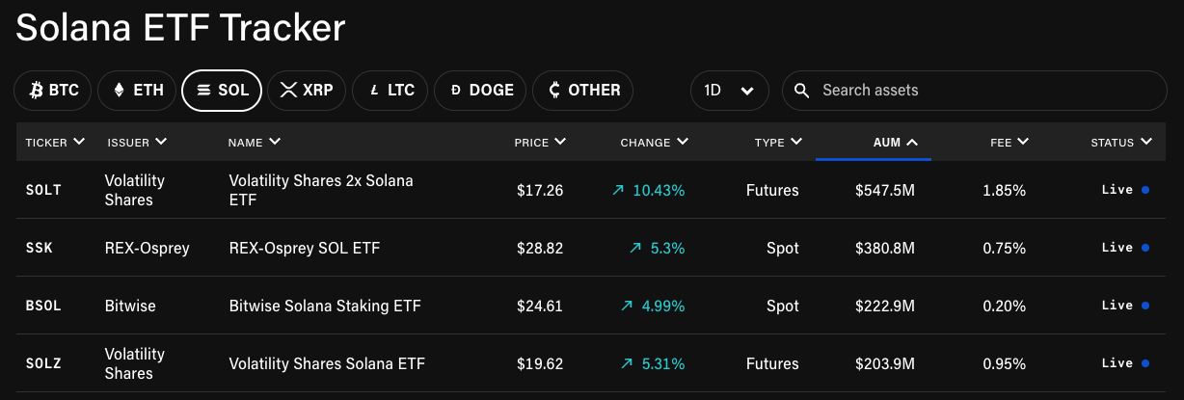Switch to the OTHER assets tab
Image resolution: width=1184 pixels, height=400 pixels.
(x=583, y=91)
